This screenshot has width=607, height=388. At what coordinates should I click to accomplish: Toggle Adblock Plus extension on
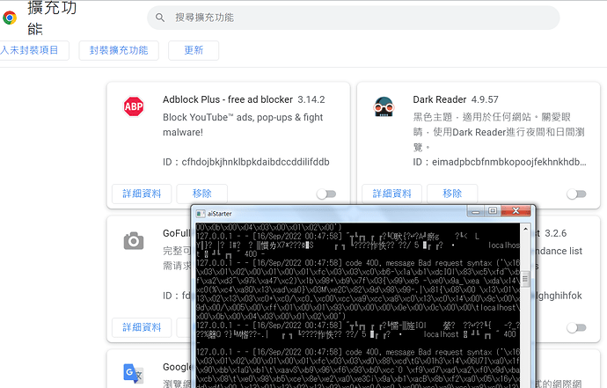[326, 194]
